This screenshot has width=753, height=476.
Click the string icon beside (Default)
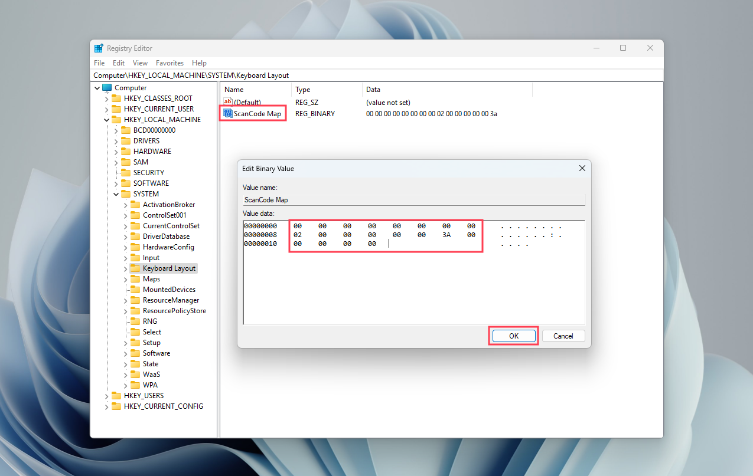tap(228, 103)
